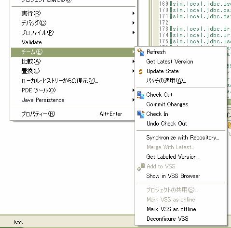Viewport: 231px width, 228px height.
Task: Click the Add to VSS icon
Action: (141, 166)
